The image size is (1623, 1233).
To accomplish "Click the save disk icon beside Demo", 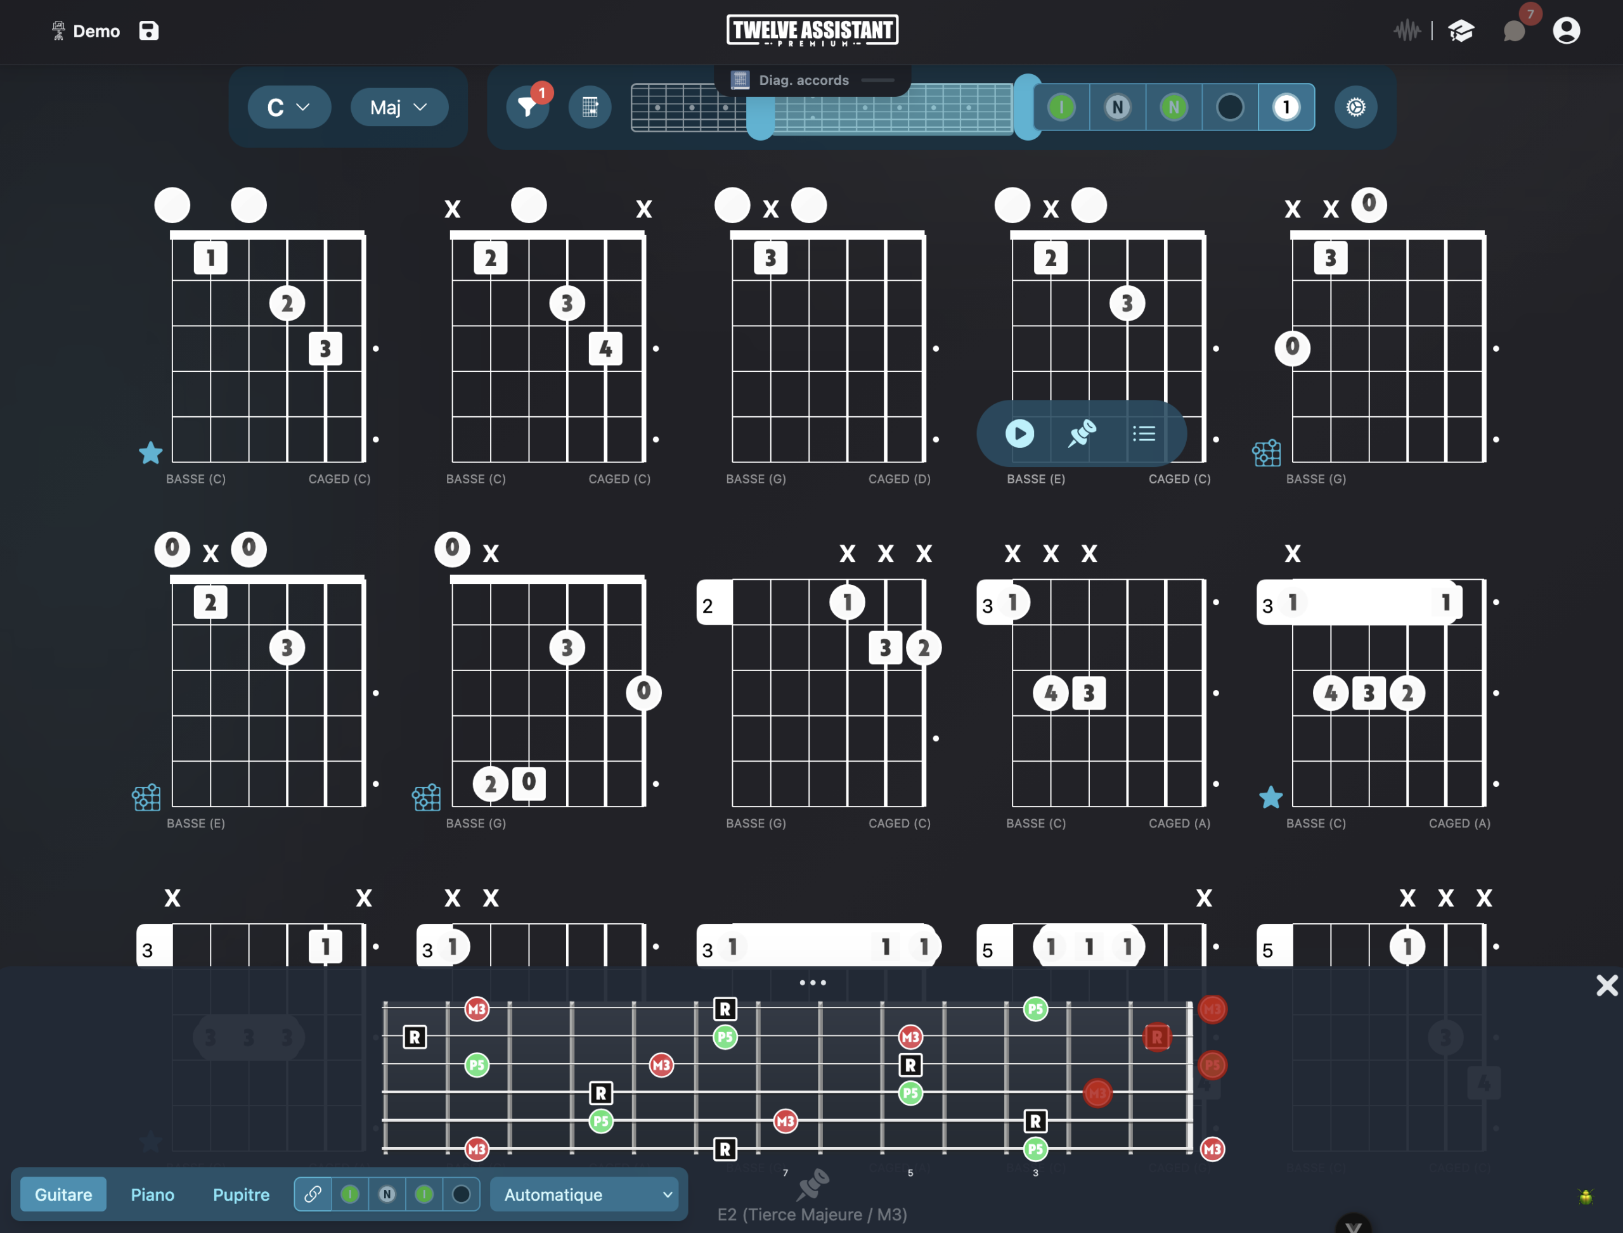I will (x=149, y=31).
